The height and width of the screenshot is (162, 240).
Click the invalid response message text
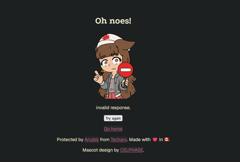113,107
